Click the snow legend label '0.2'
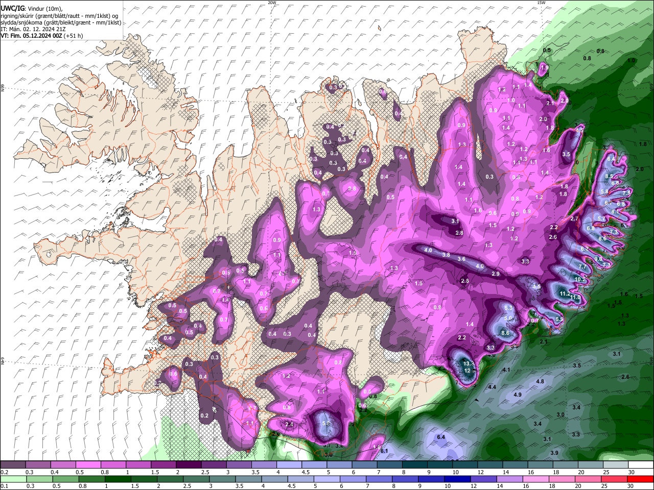654x490 pixels. coord(5,472)
